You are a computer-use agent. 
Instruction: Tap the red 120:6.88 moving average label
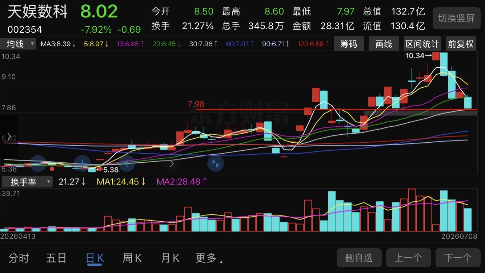point(313,44)
